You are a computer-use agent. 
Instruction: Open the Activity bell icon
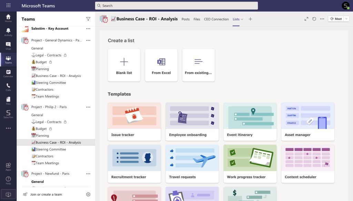tap(8, 32)
